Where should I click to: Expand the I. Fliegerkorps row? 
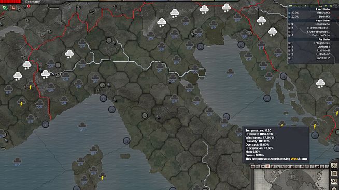(289, 43)
